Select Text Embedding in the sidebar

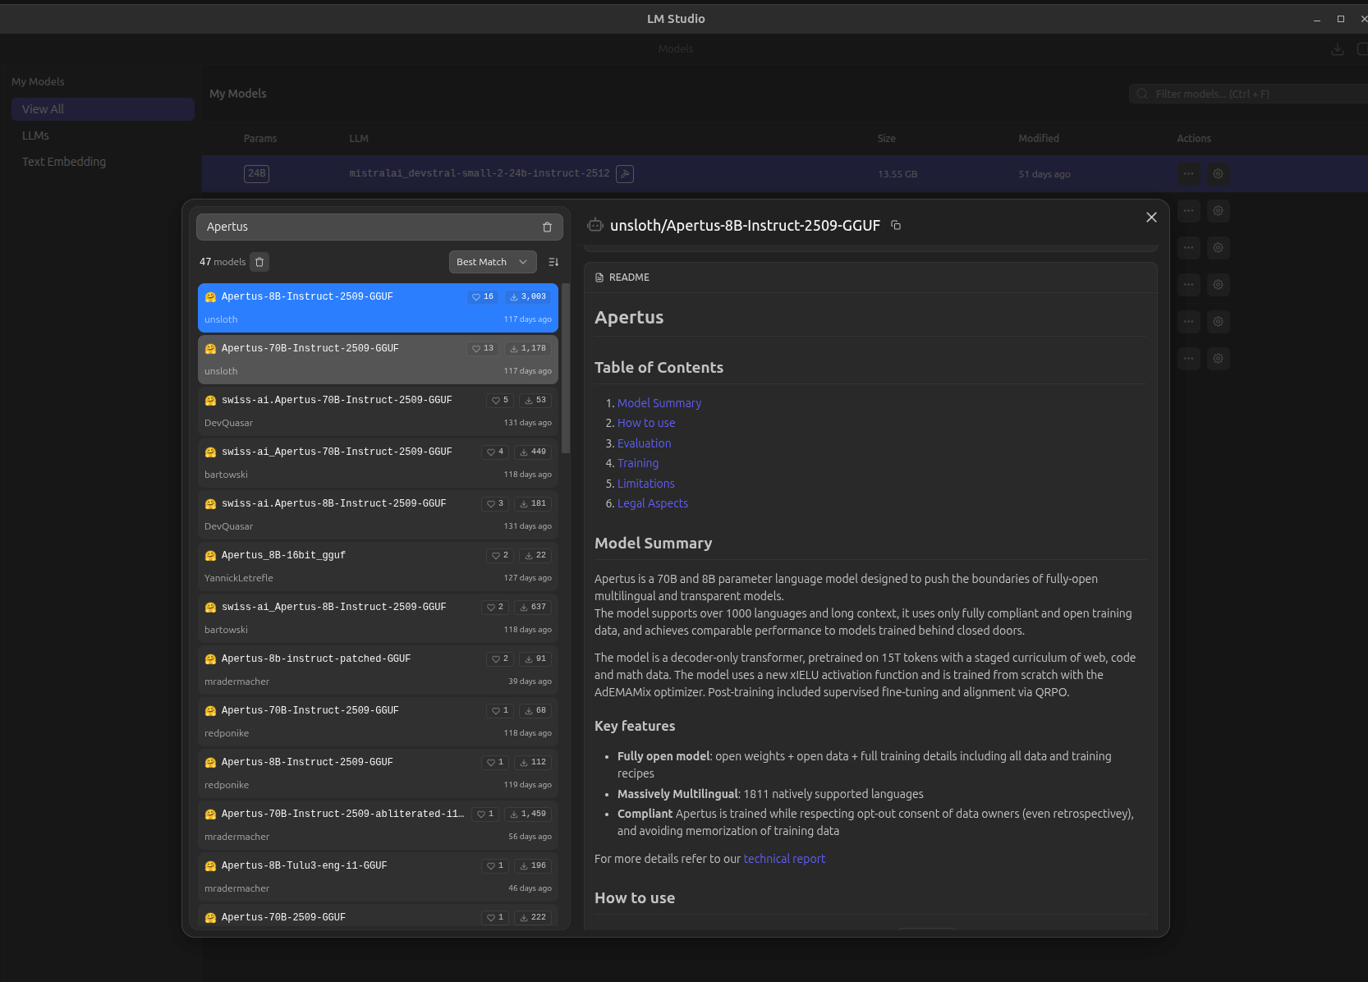[x=64, y=162]
